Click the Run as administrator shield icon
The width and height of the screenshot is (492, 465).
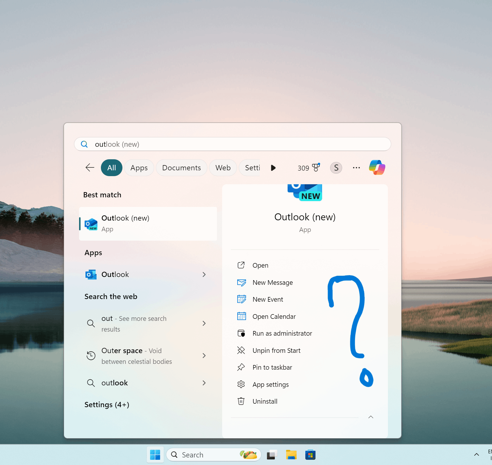pyautogui.click(x=241, y=333)
